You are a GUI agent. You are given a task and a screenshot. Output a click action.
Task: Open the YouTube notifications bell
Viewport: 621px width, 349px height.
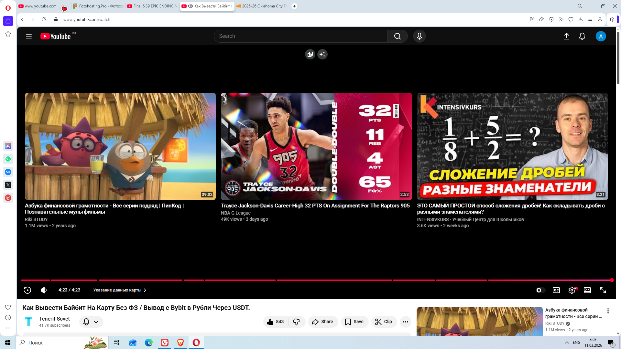[582, 36]
